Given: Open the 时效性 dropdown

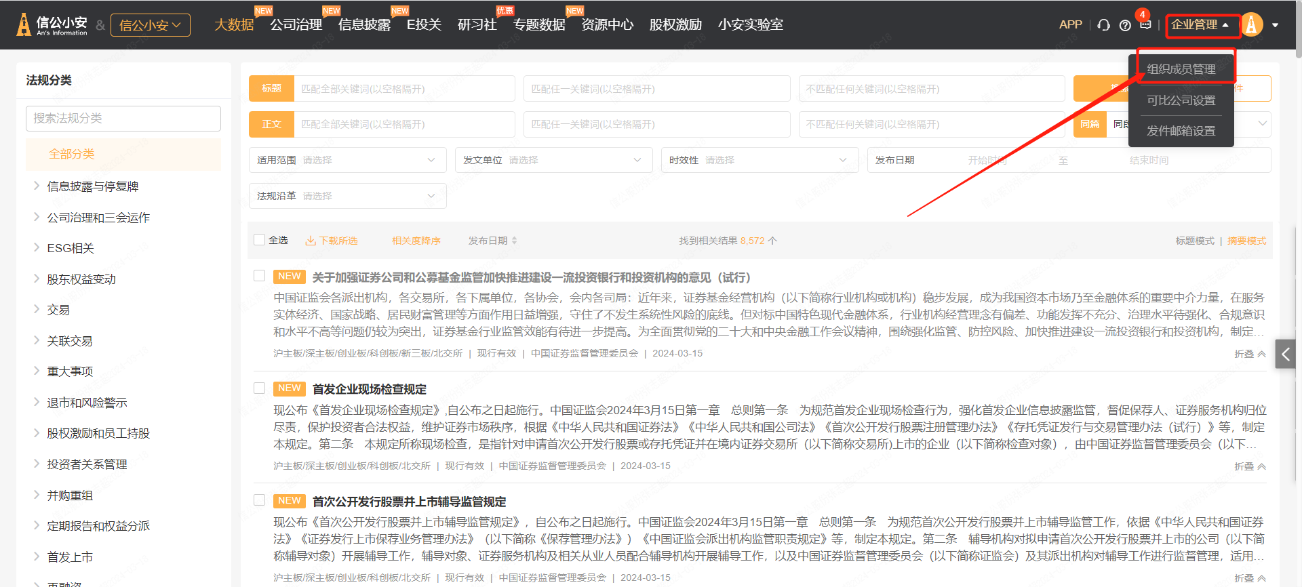Looking at the screenshot, I should click(759, 160).
